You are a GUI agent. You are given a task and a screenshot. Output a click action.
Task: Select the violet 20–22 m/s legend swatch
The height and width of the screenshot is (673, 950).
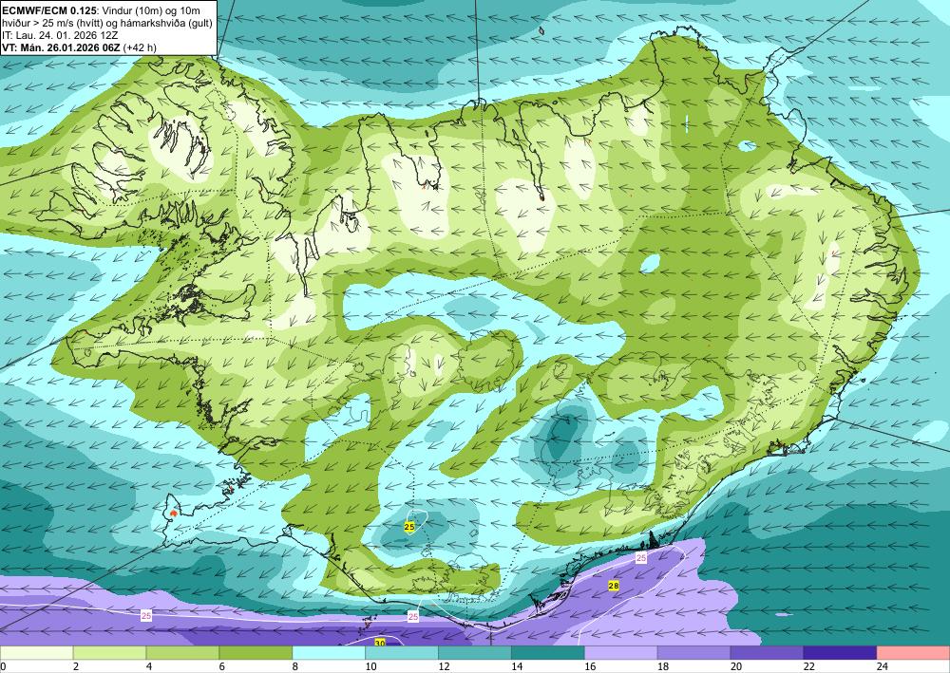click(x=767, y=653)
